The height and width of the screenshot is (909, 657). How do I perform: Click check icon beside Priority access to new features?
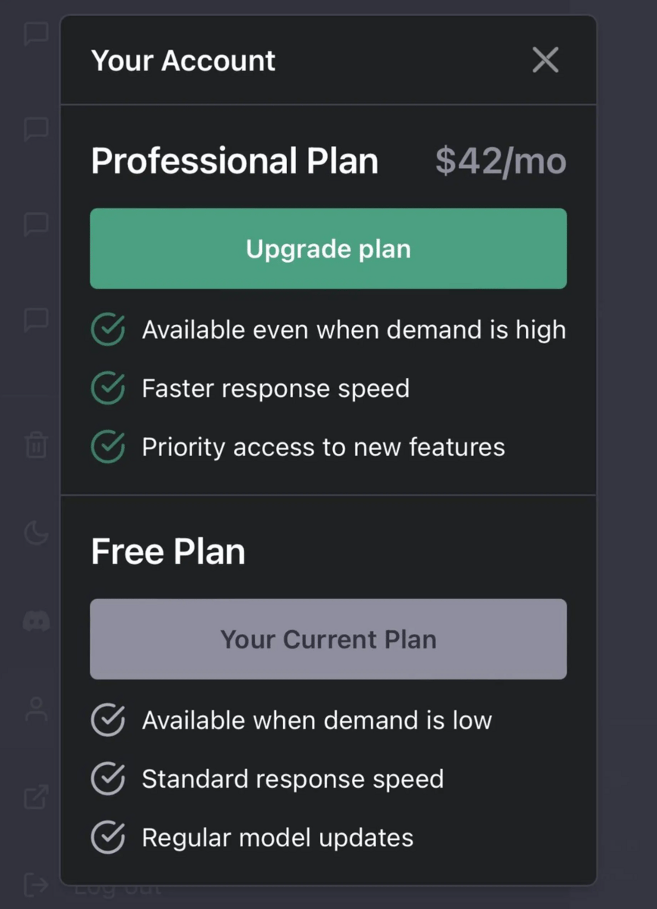pyautogui.click(x=108, y=447)
